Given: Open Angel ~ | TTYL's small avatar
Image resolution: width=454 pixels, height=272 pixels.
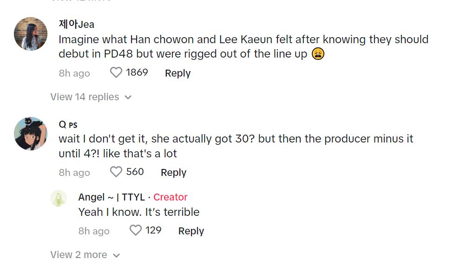Looking at the screenshot, I should [x=59, y=198].
